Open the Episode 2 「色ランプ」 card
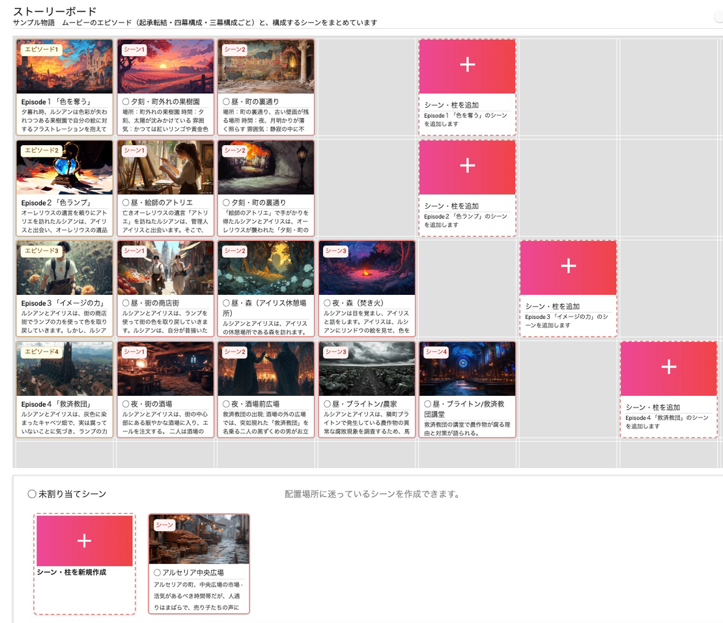The image size is (723, 623). pyautogui.click(x=64, y=203)
